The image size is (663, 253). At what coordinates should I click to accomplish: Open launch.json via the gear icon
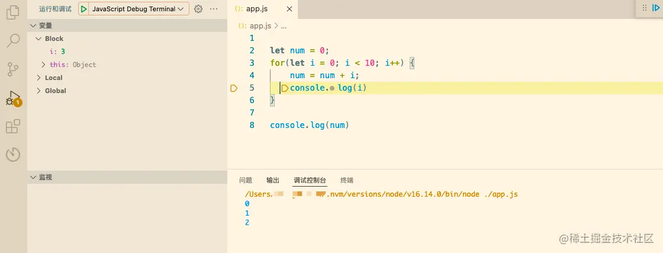coord(198,9)
